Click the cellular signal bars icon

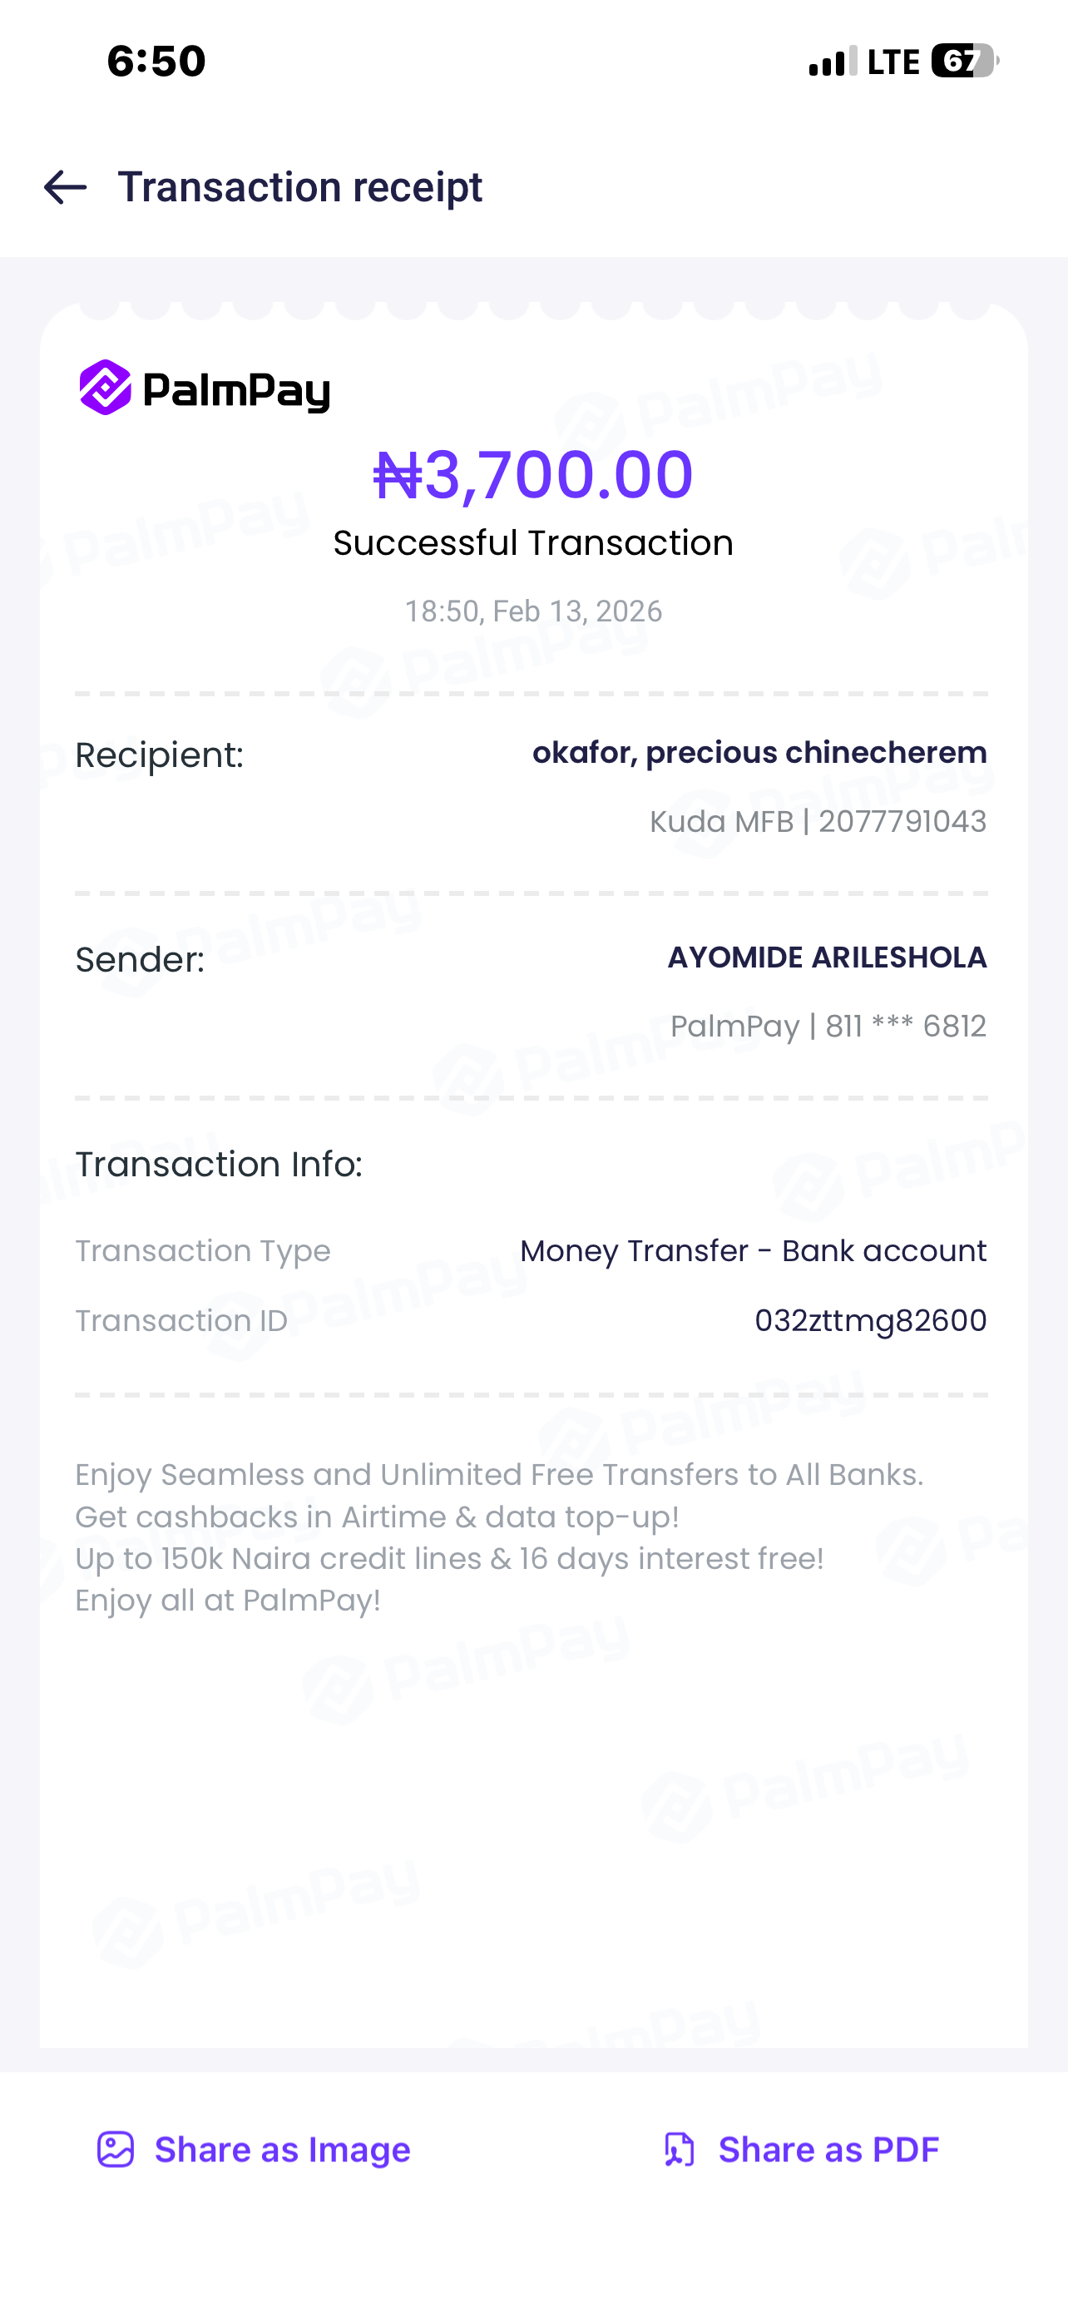click(x=833, y=61)
